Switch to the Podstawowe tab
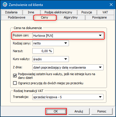Viewport: 116px width, 117px height. pyautogui.click(x=17, y=17)
